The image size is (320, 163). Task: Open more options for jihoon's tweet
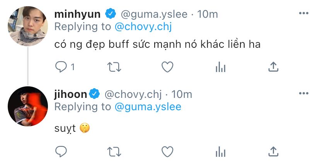(303, 93)
